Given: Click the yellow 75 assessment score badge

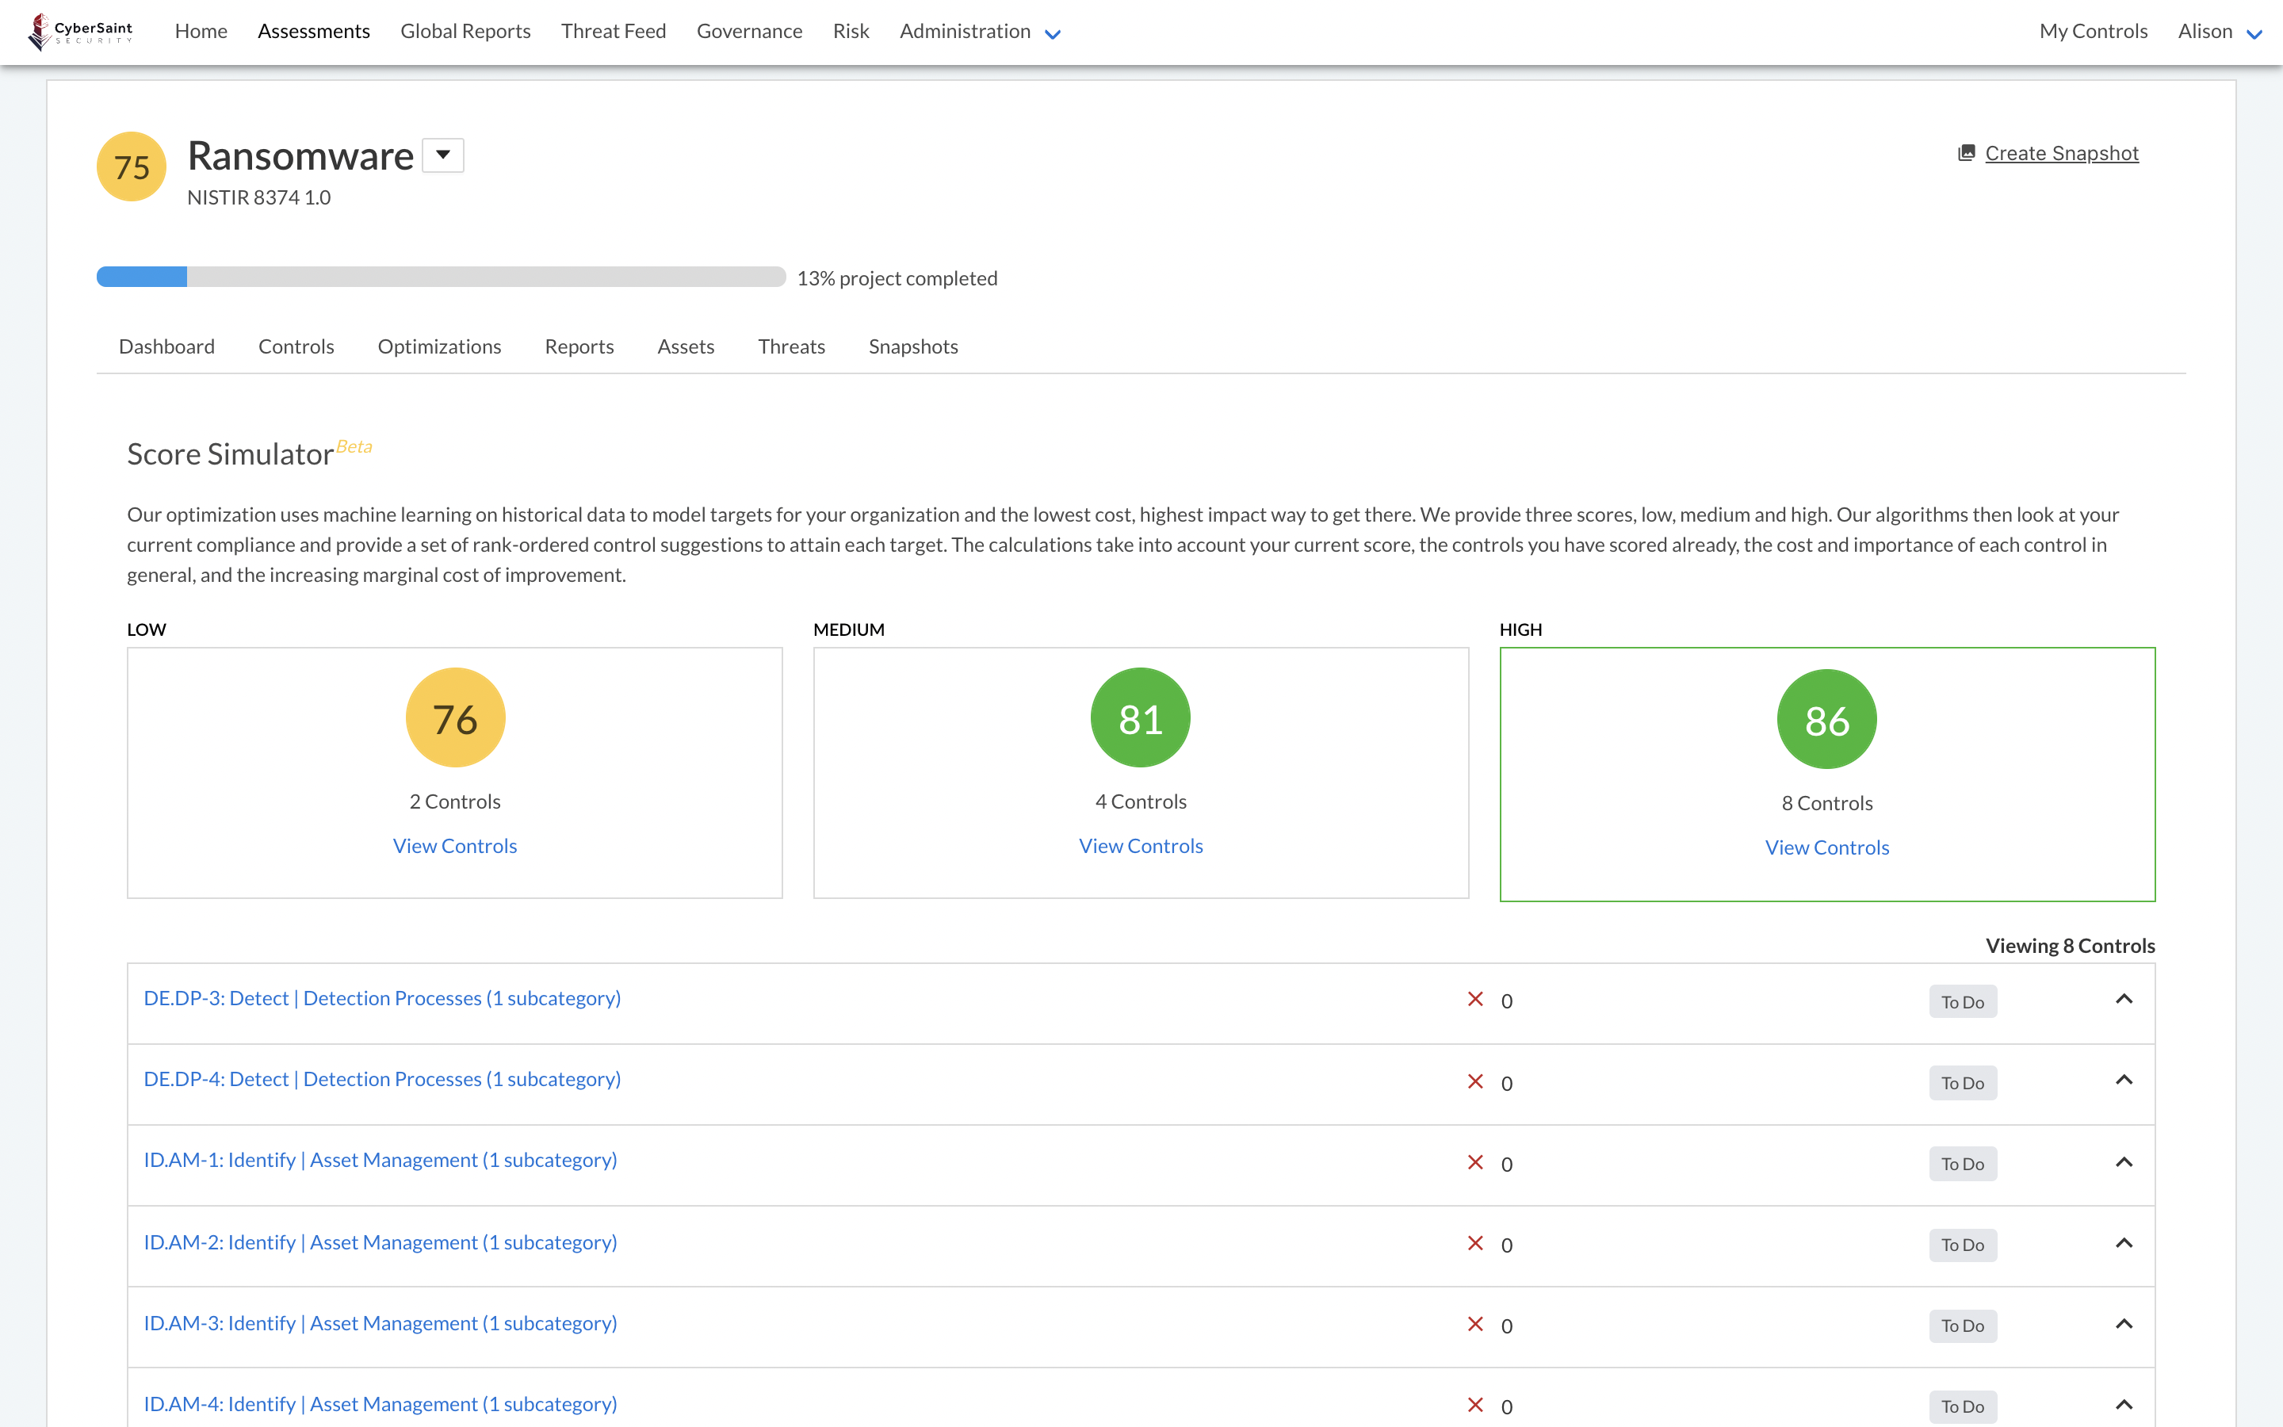Looking at the screenshot, I should click(x=132, y=167).
